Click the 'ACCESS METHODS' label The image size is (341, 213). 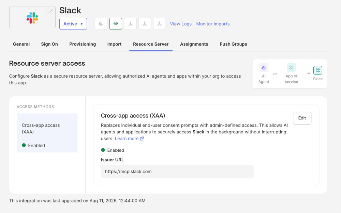click(x=35, y=107)
